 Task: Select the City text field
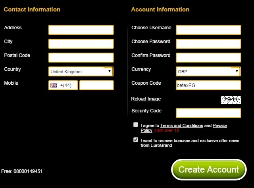(x=81, y=44)
